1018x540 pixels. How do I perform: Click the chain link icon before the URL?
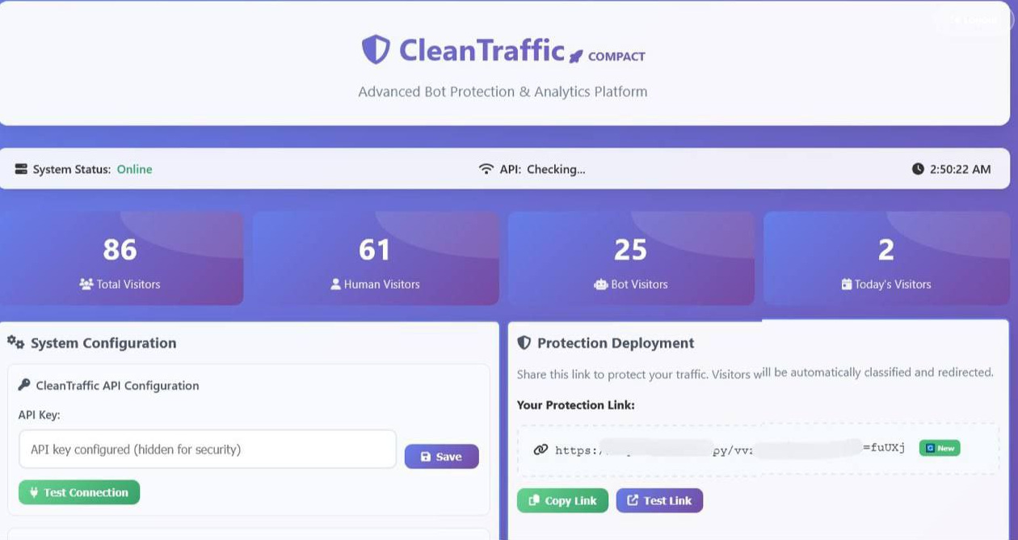click(x=541, y=449)
